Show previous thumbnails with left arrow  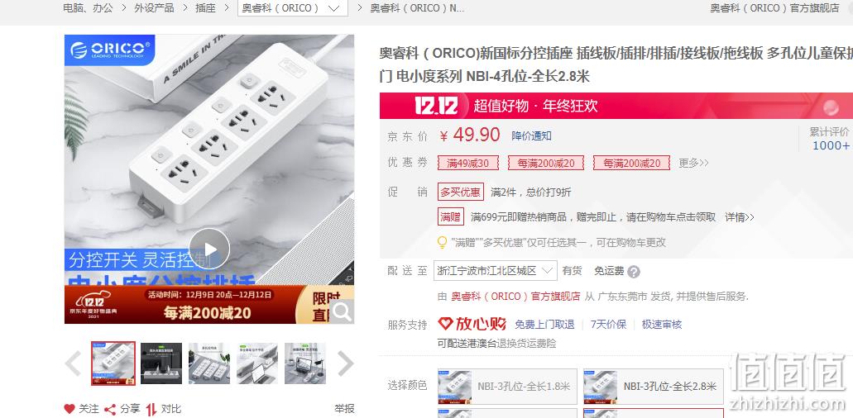pos(74,363)
